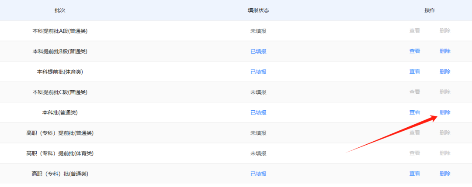
Task: Click the 填报状态 column header
Action: tap(258, 10)
